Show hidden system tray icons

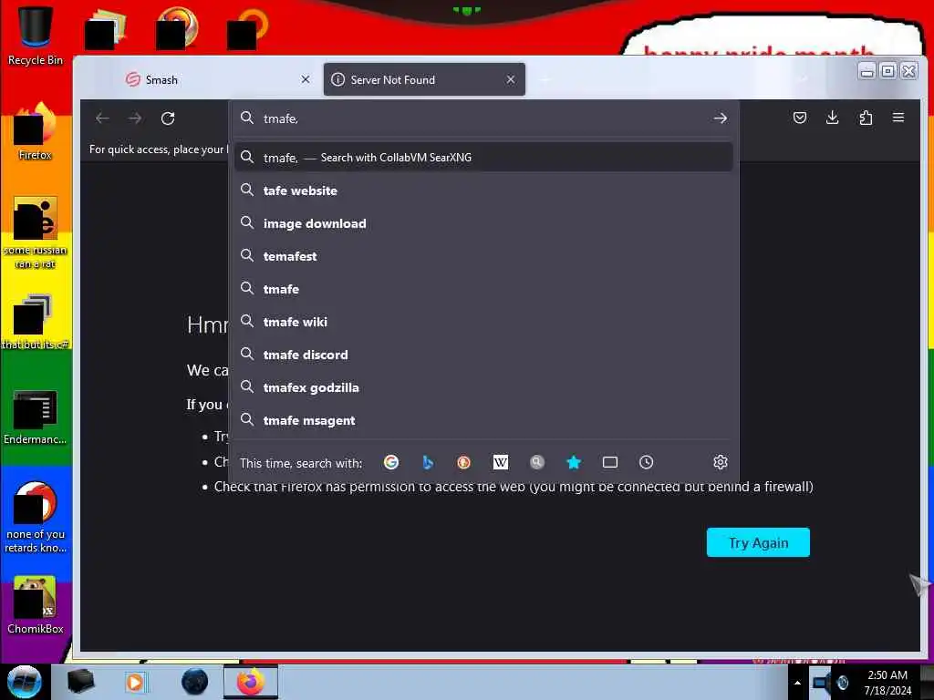[797, 683]
